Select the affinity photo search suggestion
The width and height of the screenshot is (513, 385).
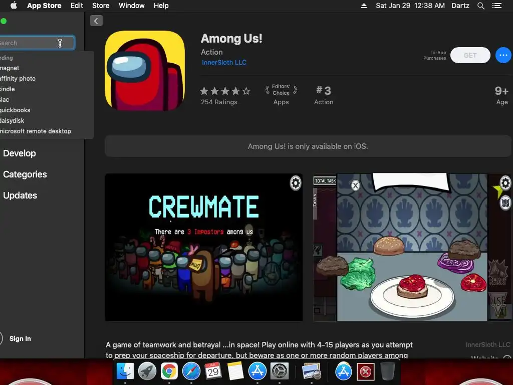point(18,79)
